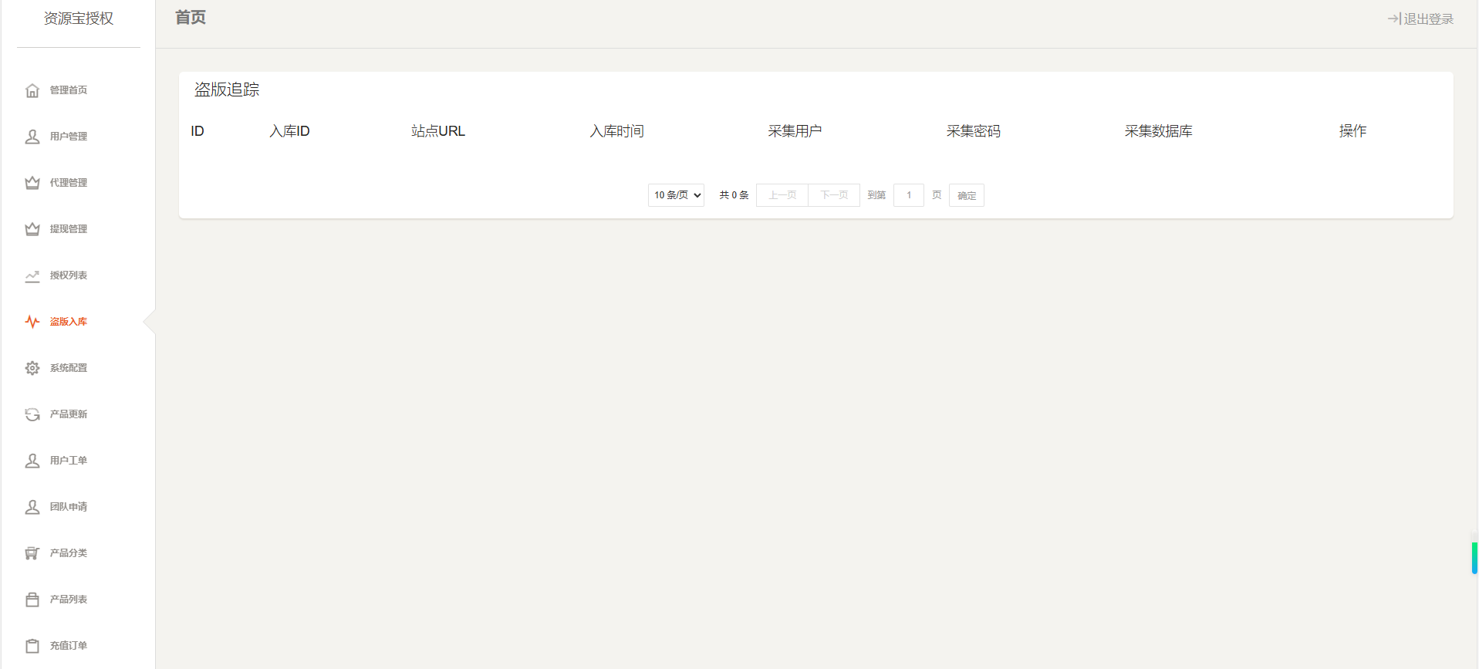The height and width of the screenshot is (669, 1479).
Task: Click the crown icon for 代理管理
Action: 32,183
